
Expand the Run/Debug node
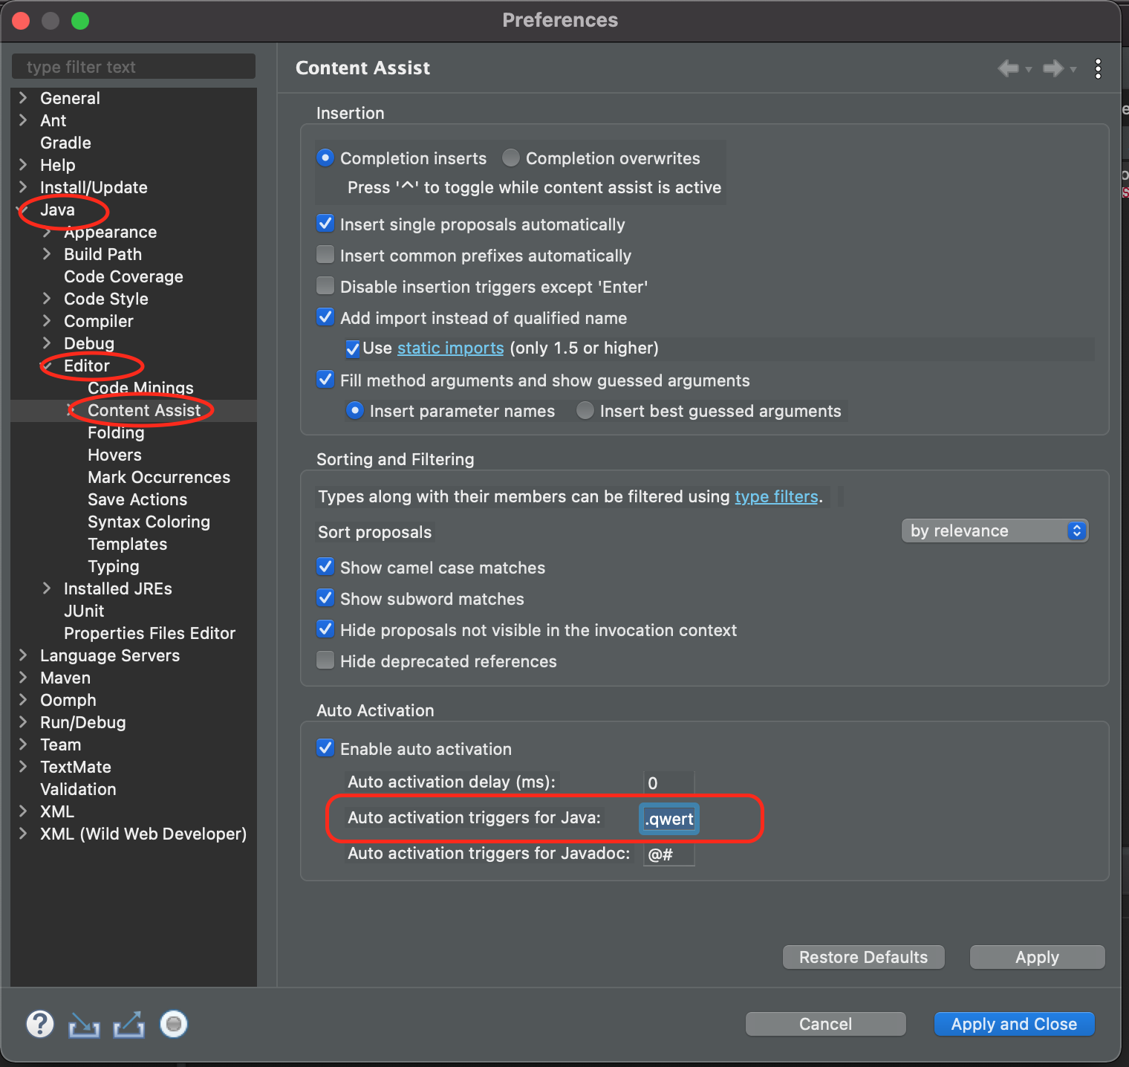pos(23,722)
